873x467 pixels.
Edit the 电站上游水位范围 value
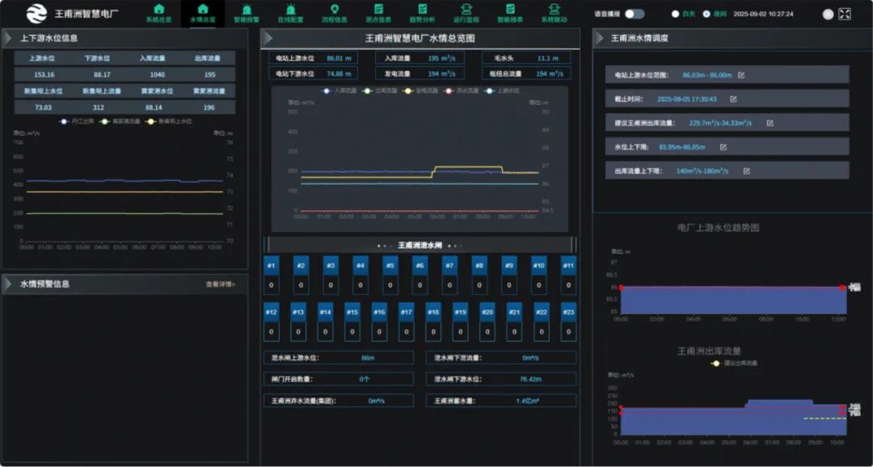pos(741,74)
